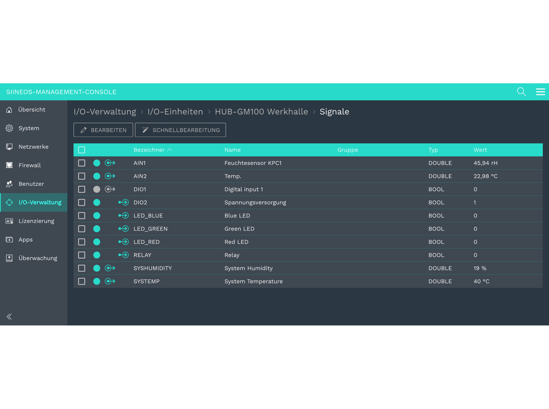This screenshot has width=549, height=409.
Task: Check the SYSHUMIDITY row checkbox
Action: 82,268
